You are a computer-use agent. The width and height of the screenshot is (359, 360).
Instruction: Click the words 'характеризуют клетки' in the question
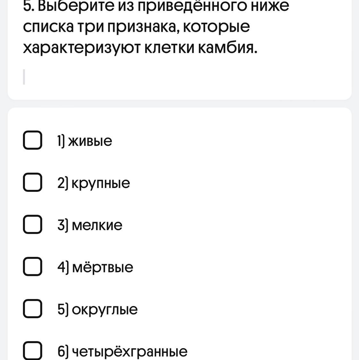(109, 49)
